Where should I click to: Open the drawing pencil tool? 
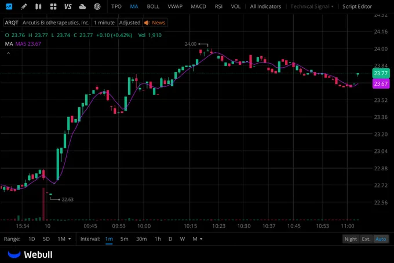click(x=24, y=6)
